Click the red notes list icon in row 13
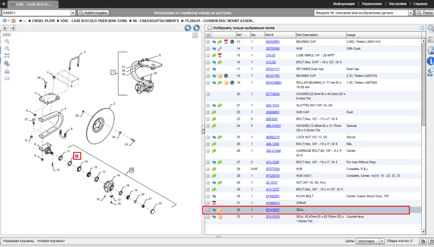Viewport: 434px width, 247px height. (x=226, y=42)
